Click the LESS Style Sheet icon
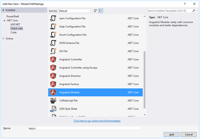The image size is (200, 139). (x=53, y=109)
